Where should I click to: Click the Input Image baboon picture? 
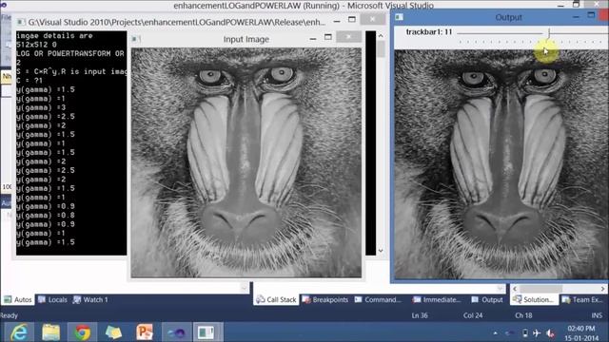coord(246,162)
